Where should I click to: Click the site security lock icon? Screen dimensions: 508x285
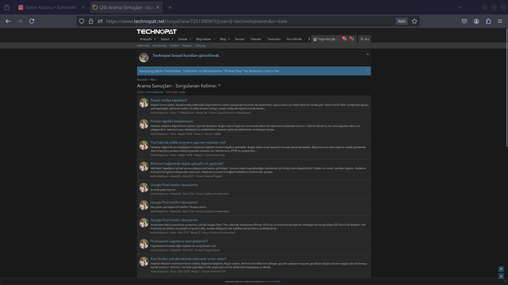click(x=91, y=21)
